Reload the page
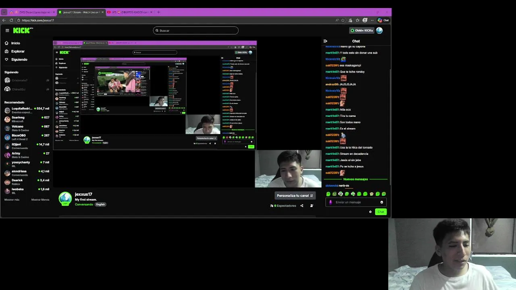This screenshot has width=516, height=290. tap(11, 20)
